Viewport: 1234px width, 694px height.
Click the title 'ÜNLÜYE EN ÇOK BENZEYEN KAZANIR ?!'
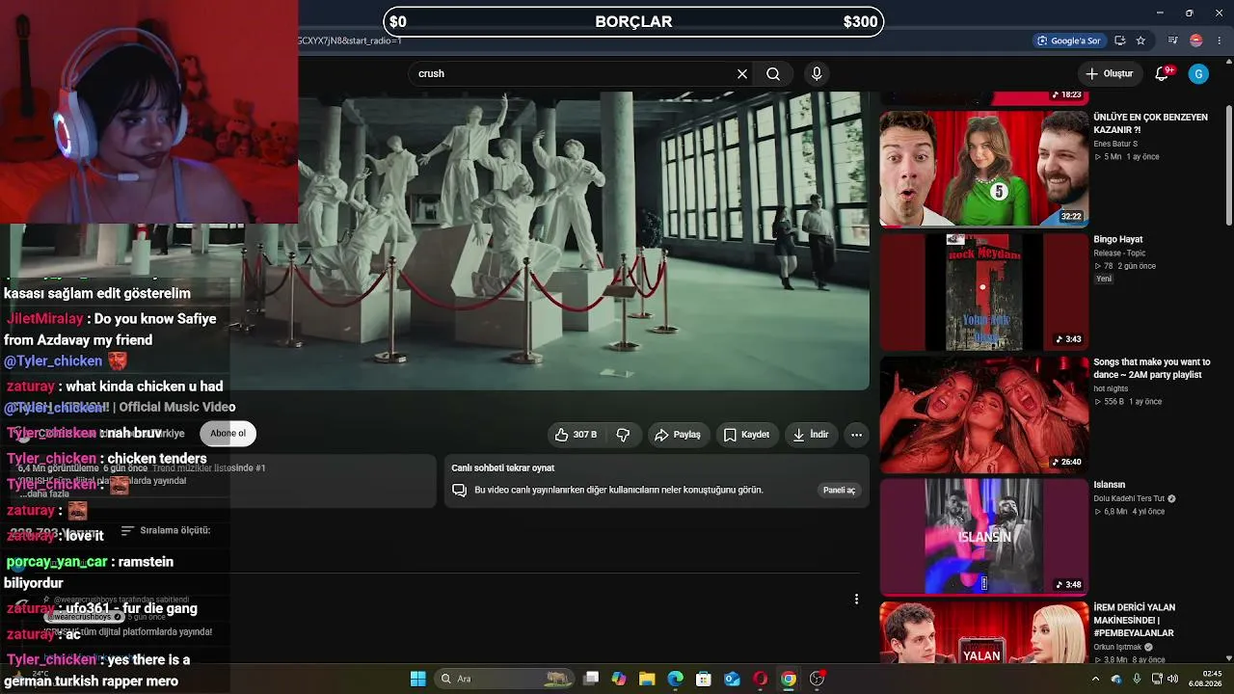(1150, 123)
